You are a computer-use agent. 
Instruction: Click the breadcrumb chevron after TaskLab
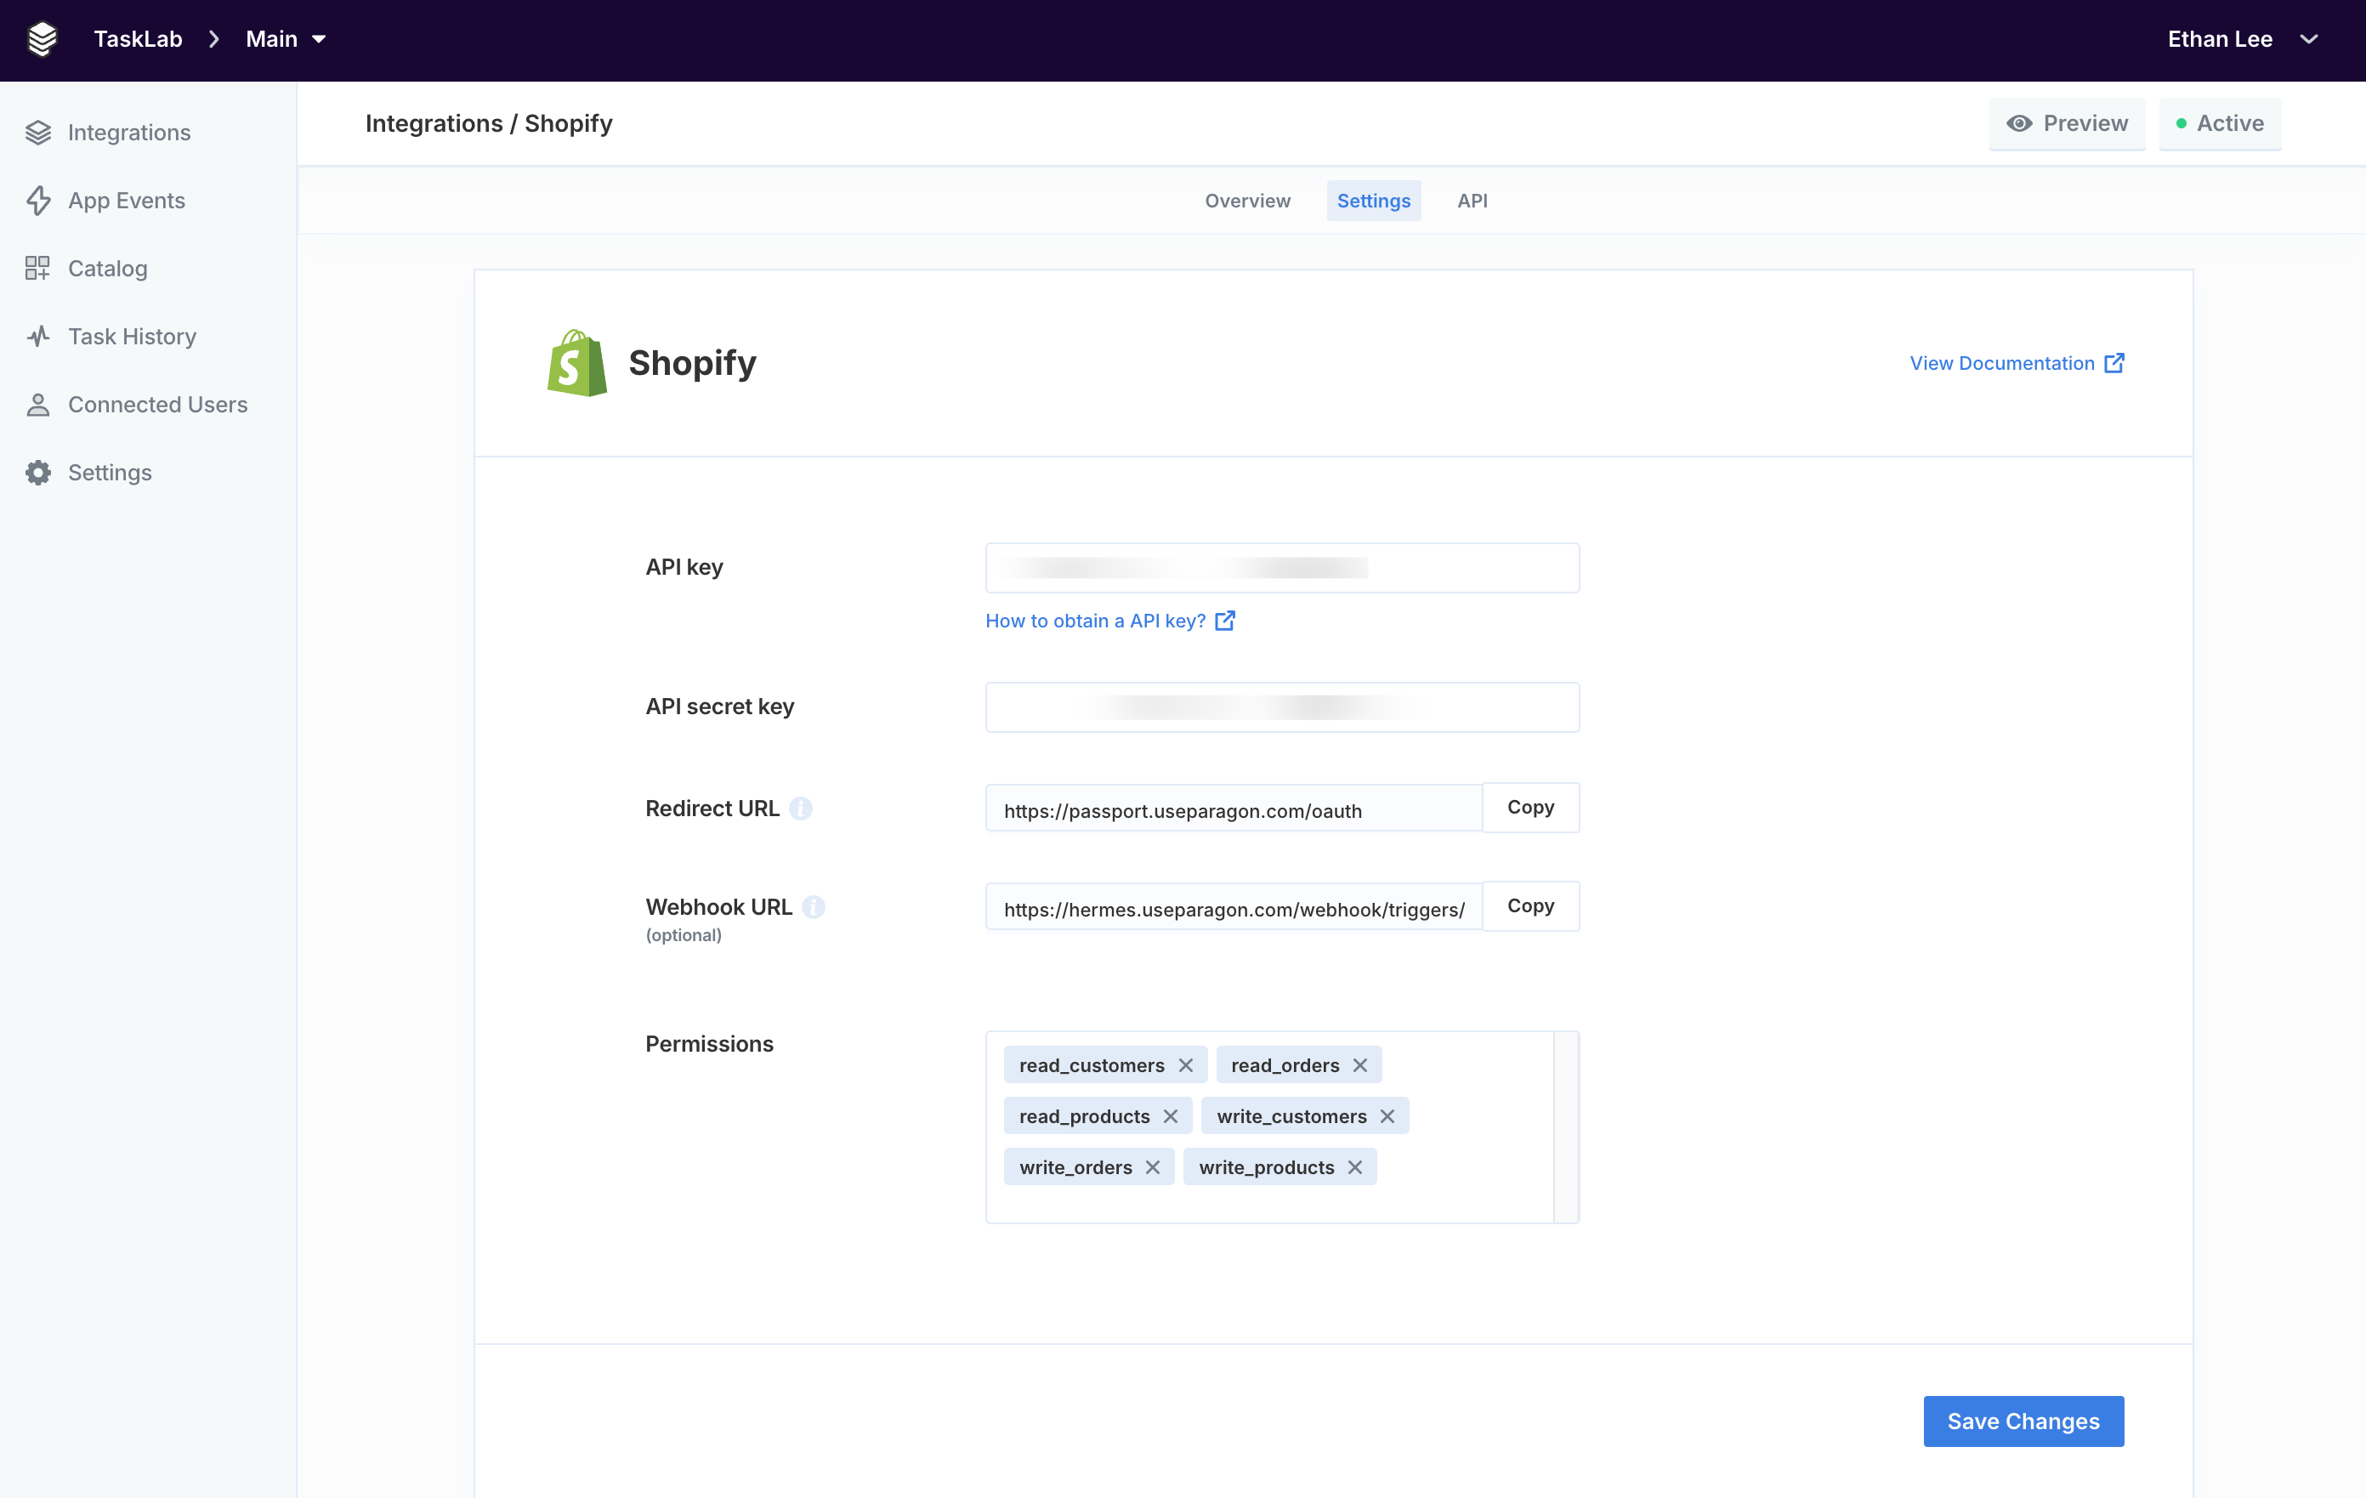click(x=213, y=39)
